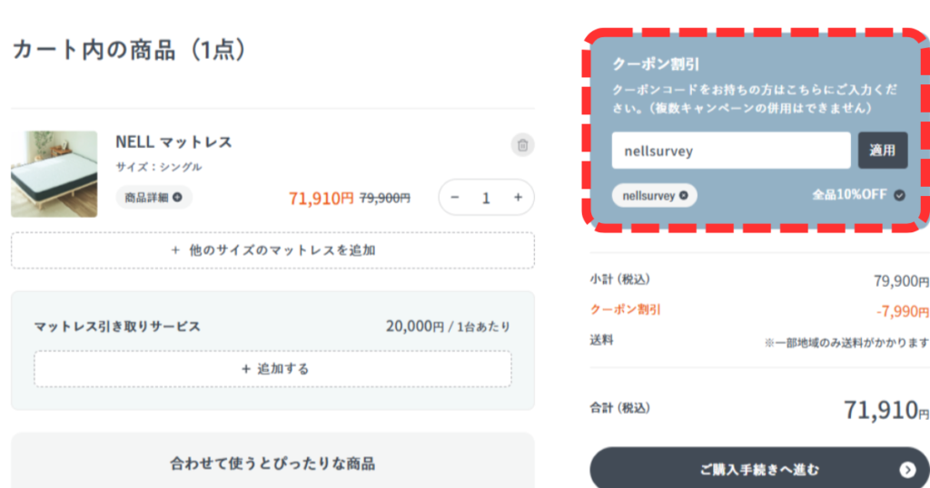Click the 全品10%OFF checkmark icon

[x=899, y=195]
